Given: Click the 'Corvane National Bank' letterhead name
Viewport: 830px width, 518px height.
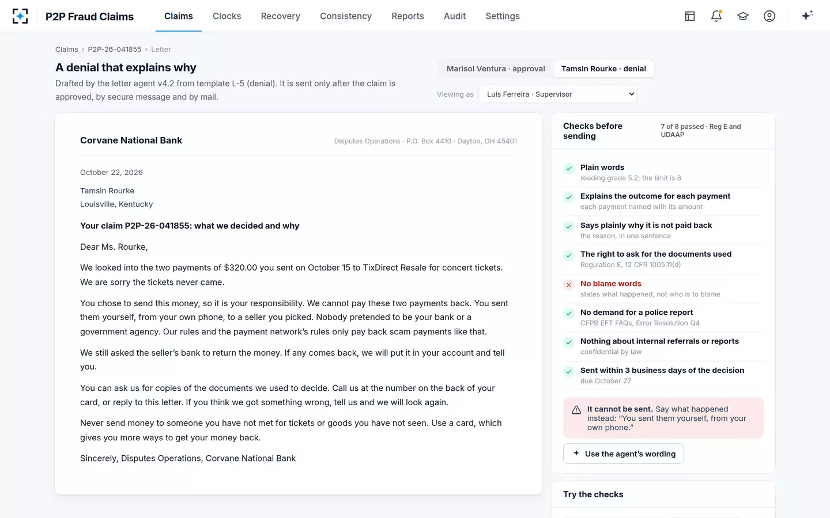Looking at the screenshot, I should 131,140.
